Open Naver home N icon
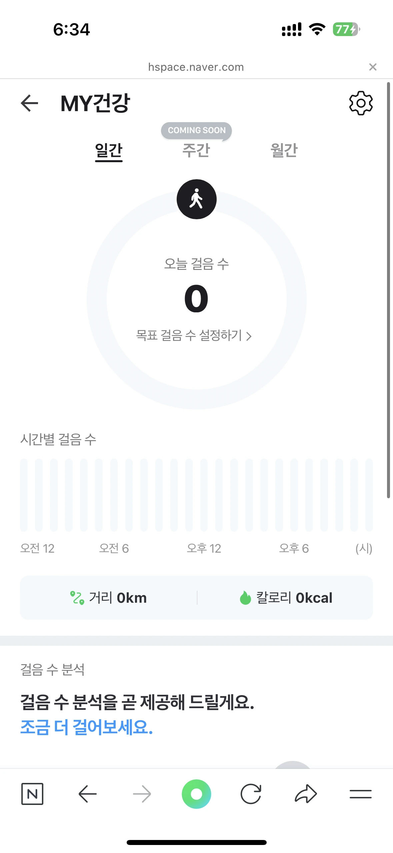The height and width of the screenshot is (853, 393). point(32,794)
